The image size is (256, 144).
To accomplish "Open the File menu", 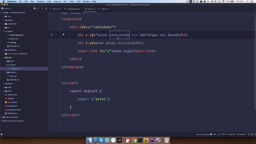I will [20, 2].
